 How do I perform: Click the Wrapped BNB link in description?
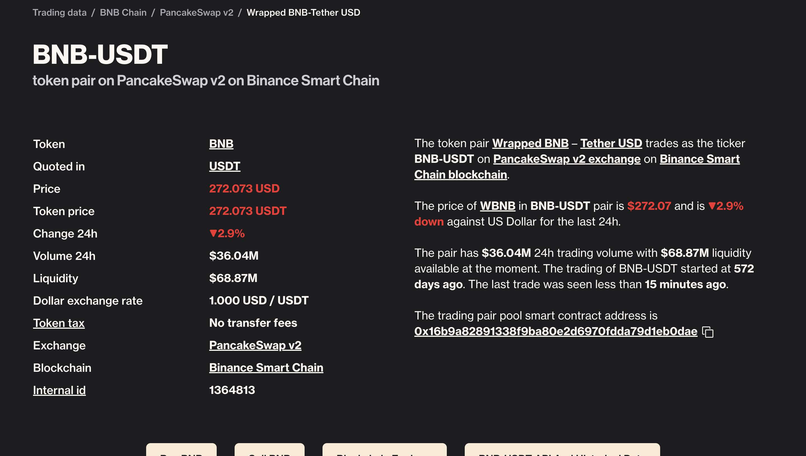[530, 143]
